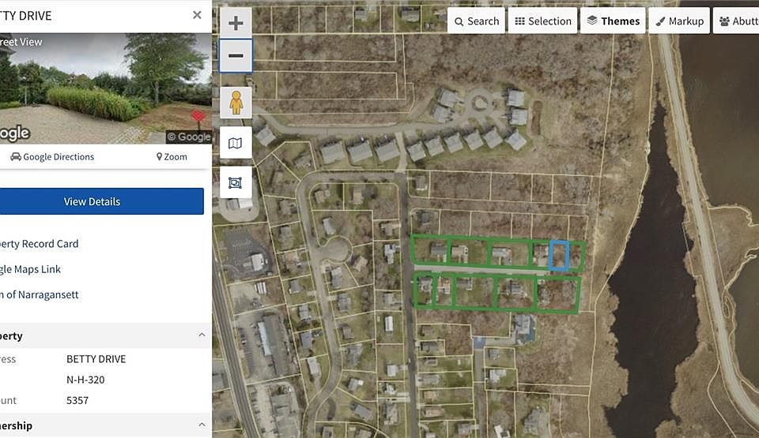
Task: Open the Abutters tool
Action: tap(736, 21)
